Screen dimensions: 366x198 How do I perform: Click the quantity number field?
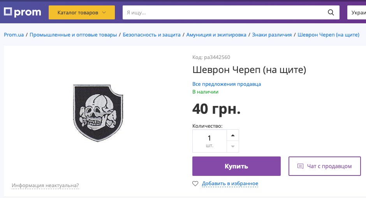(209, 141)
